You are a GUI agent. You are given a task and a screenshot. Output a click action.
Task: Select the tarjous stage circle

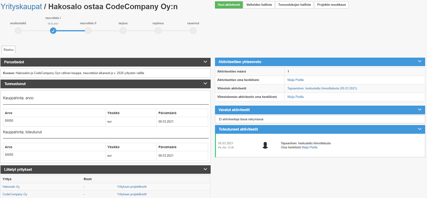pyautogui.click(x=123, y=31)
